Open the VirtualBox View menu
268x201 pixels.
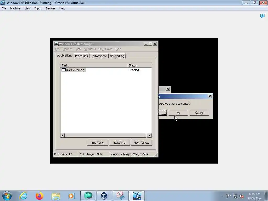[x=27, y=8]
